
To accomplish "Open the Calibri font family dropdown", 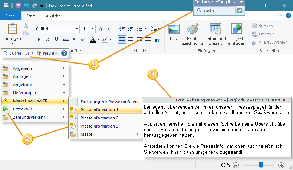I will (76, 29).
